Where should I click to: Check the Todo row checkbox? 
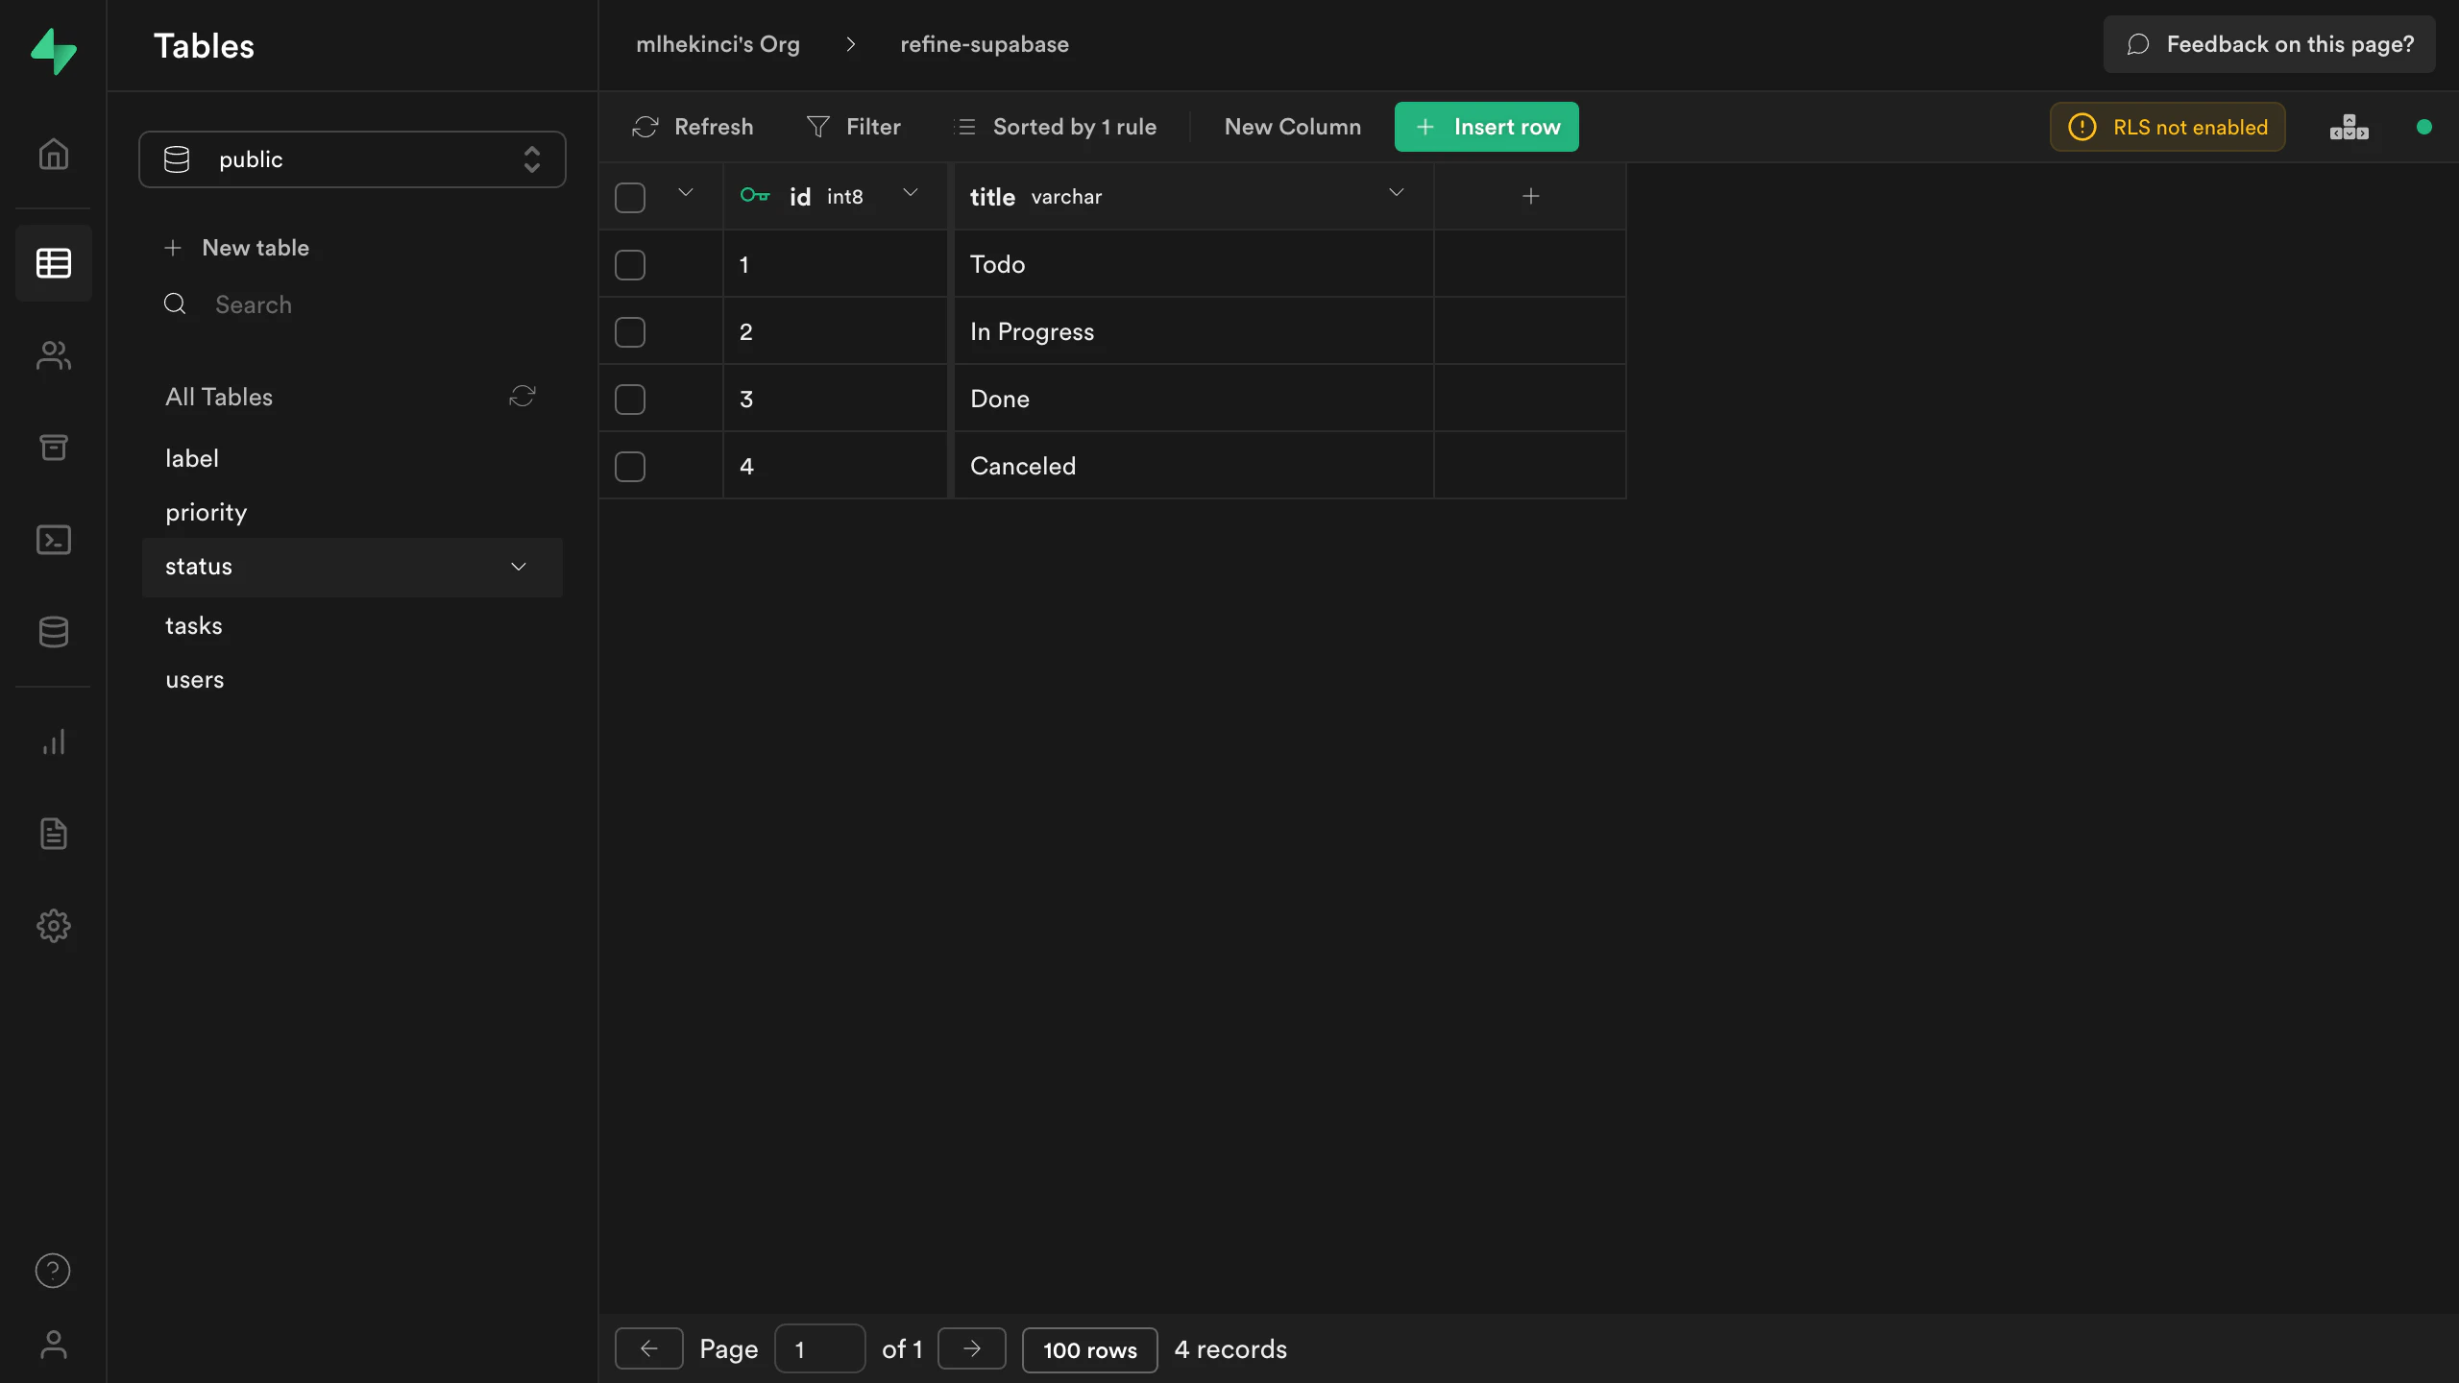point(630,265)
